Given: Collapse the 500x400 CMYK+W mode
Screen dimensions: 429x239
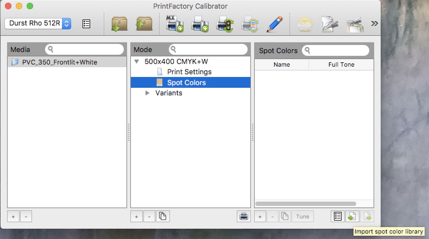Looking at the screenshot, I should pos(137,62).
